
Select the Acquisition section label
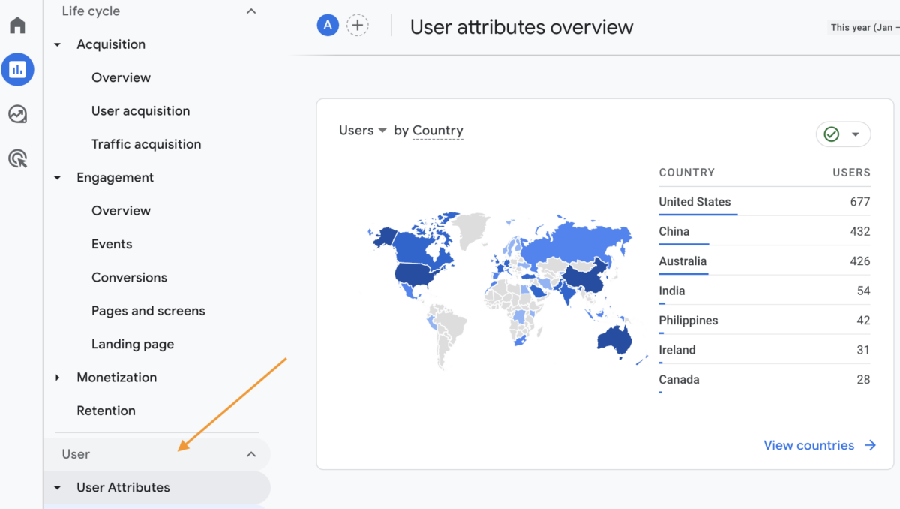tap(111, 44)
